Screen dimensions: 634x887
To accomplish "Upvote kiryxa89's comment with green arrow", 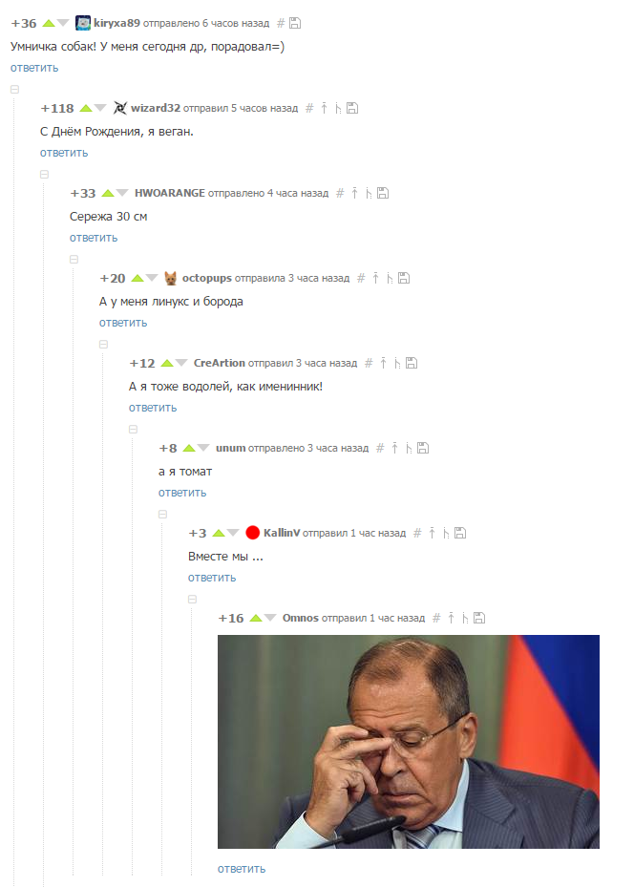I will [x=49, y=23].
